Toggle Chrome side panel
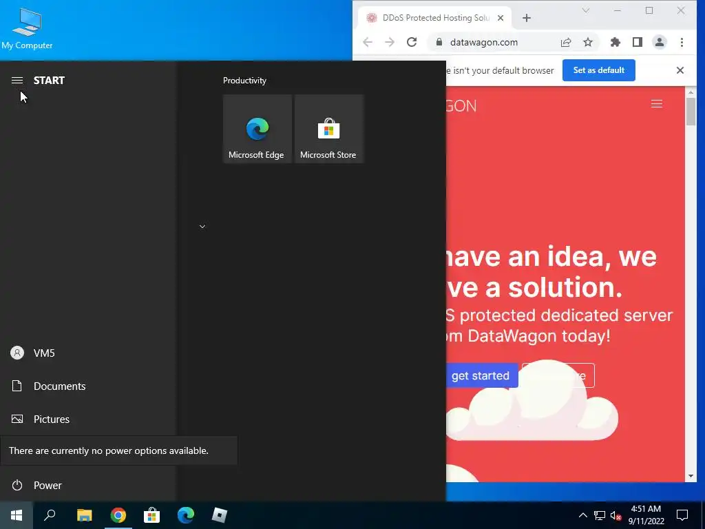The height and width of the screenshot is (529, 705). [x=637, y=42]
